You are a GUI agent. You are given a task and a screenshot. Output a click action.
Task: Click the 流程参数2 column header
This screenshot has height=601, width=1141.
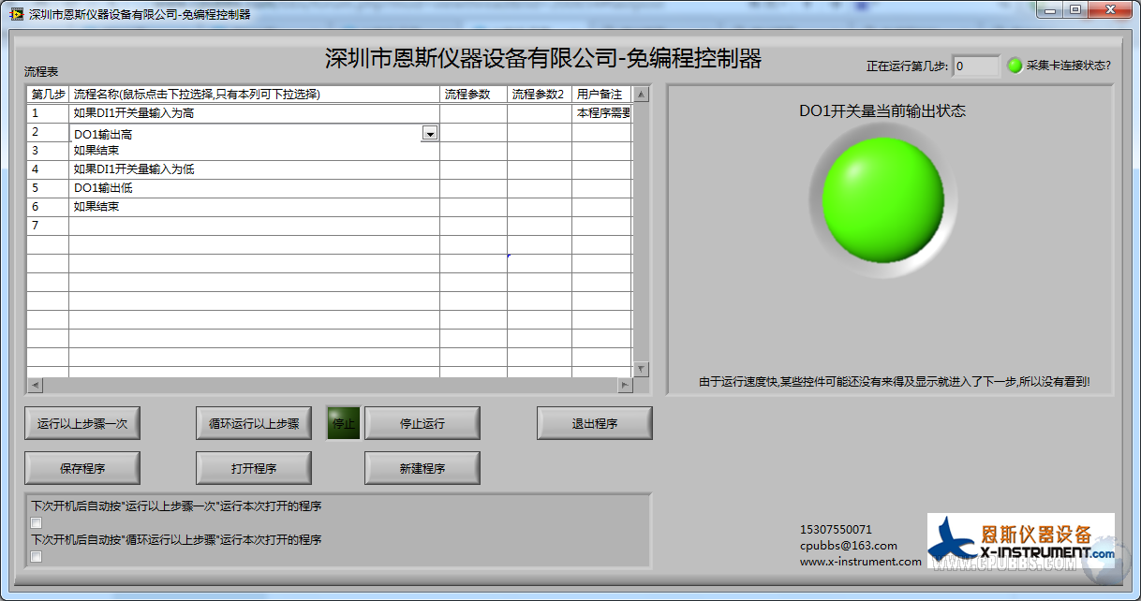pyautogui.click(x=539, y=95)
